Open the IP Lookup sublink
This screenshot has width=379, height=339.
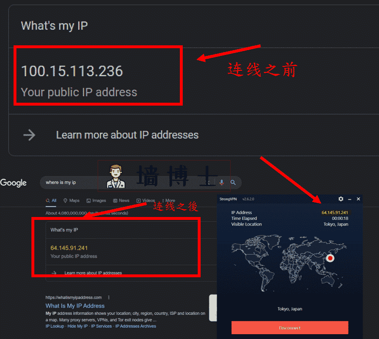click(55, 326)
